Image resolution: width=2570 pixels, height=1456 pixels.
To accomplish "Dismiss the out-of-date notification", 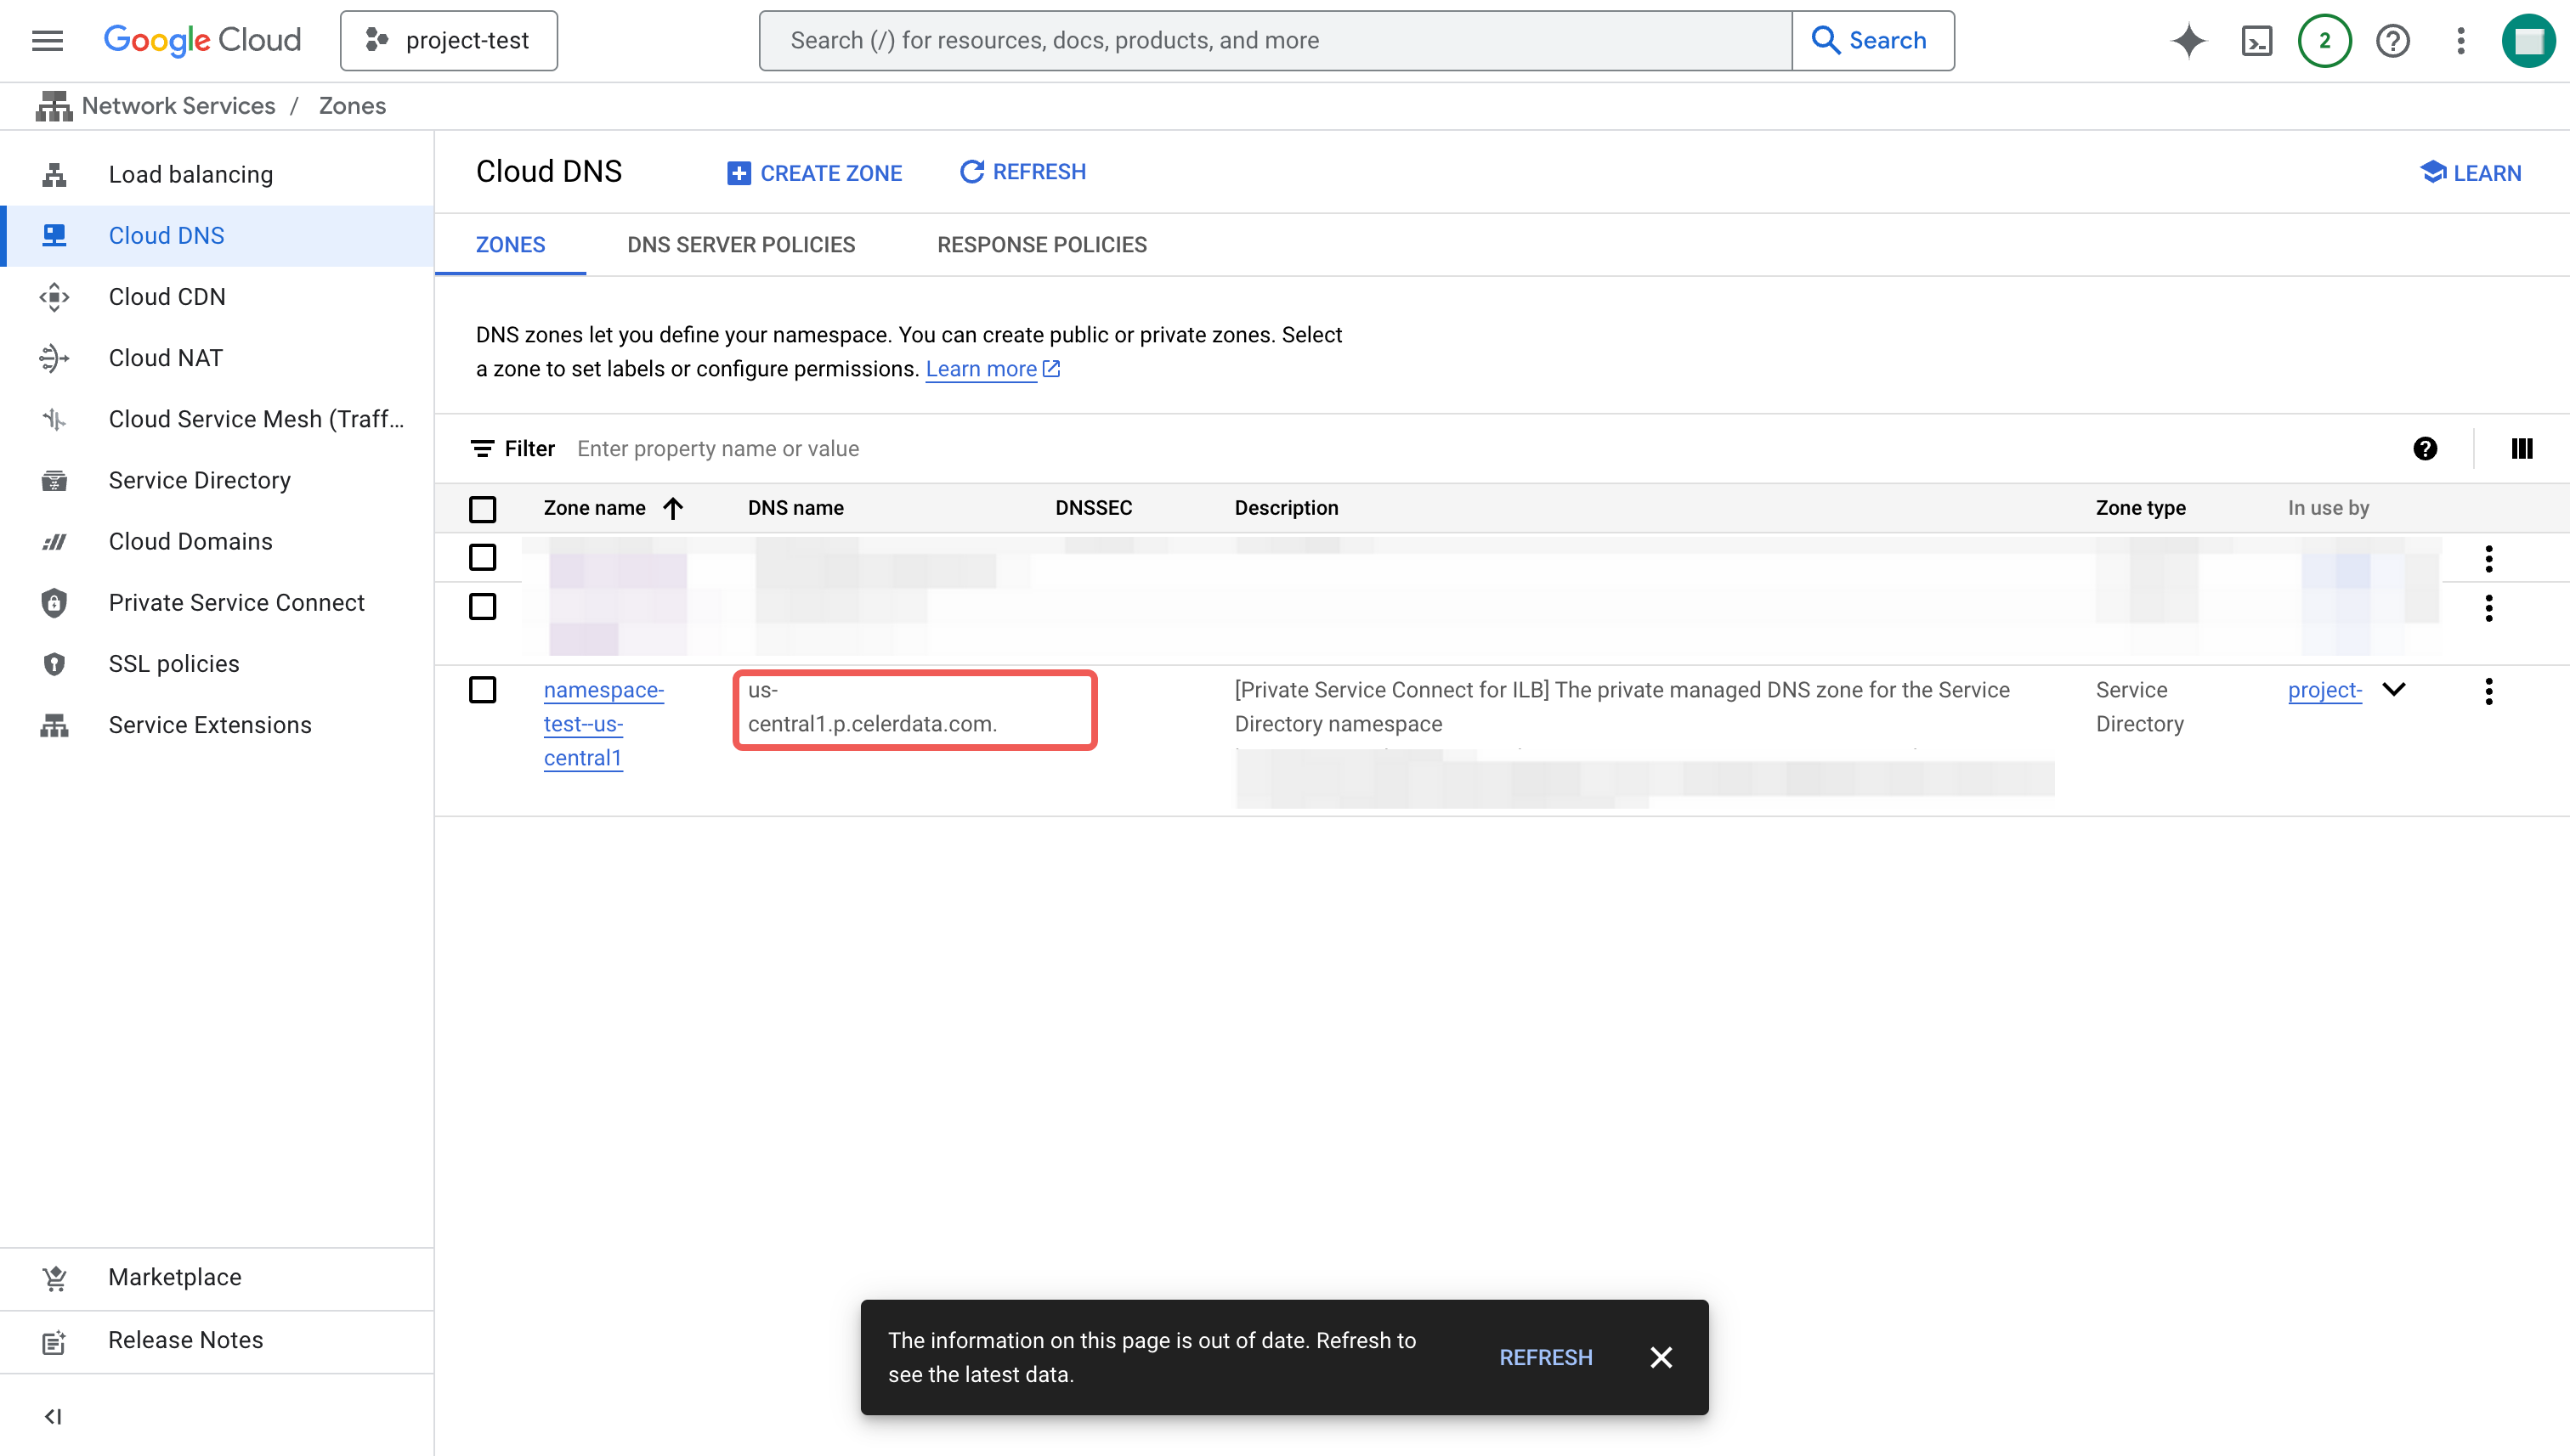I will [1661, 1357].
